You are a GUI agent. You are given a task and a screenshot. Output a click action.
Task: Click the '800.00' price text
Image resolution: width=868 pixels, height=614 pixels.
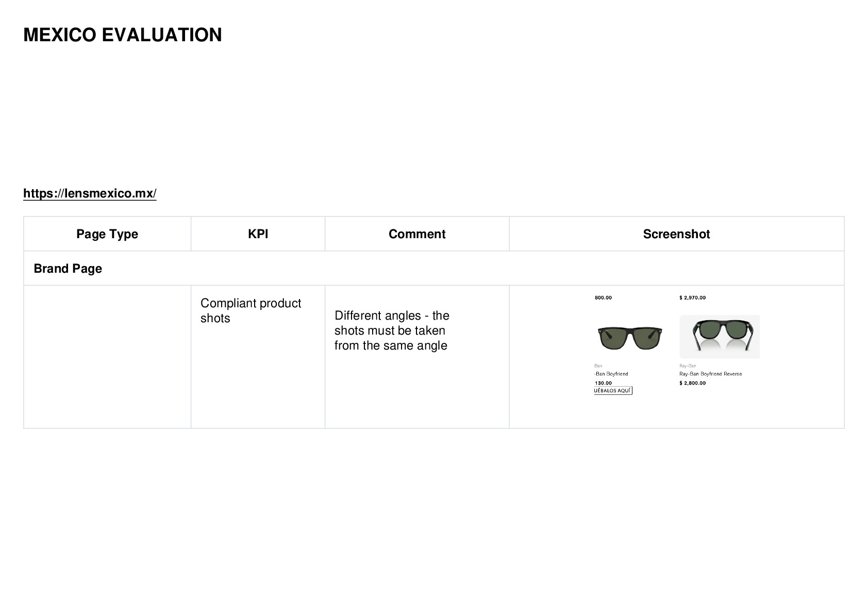coord(603,297)
